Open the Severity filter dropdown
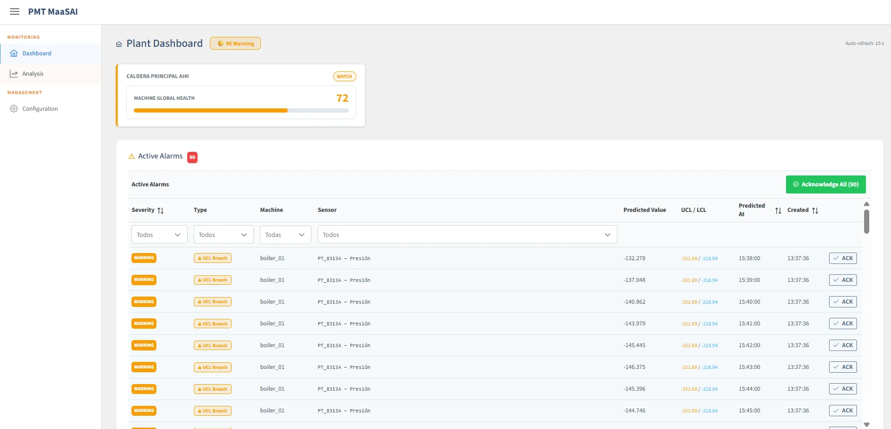Viewport: 891px width, 429px height. (159, 235)
